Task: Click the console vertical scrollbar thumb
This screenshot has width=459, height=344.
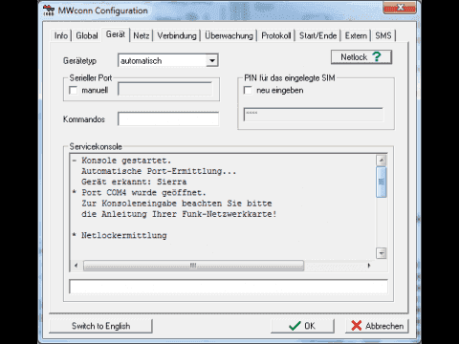Action: [382, 182]
